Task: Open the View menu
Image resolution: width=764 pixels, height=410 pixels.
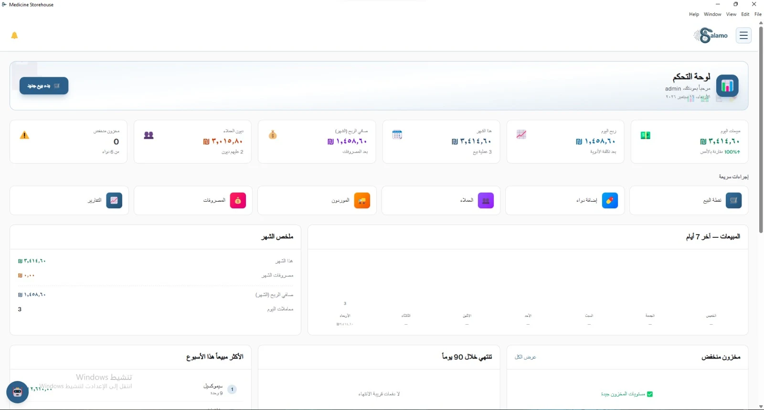Action: (731, 14)
